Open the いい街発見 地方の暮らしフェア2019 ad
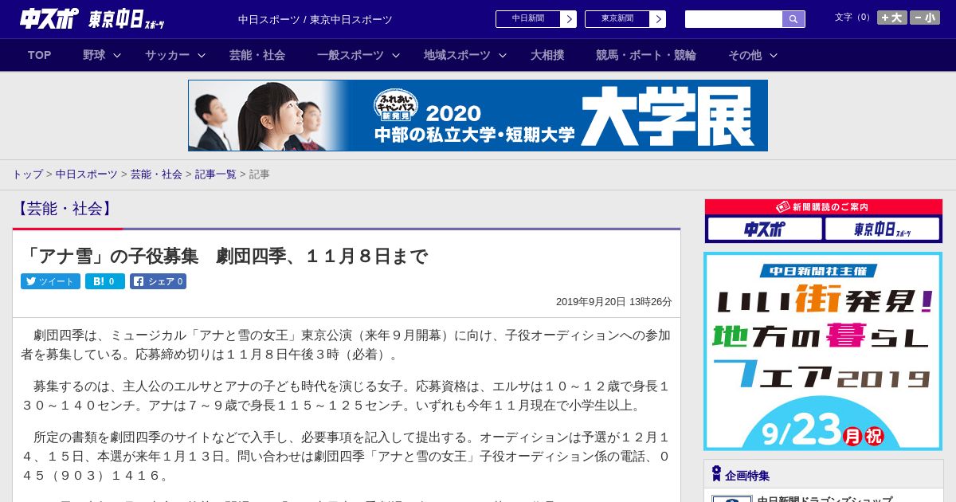This screenshot has width=956, height=502. click(823, 351)
